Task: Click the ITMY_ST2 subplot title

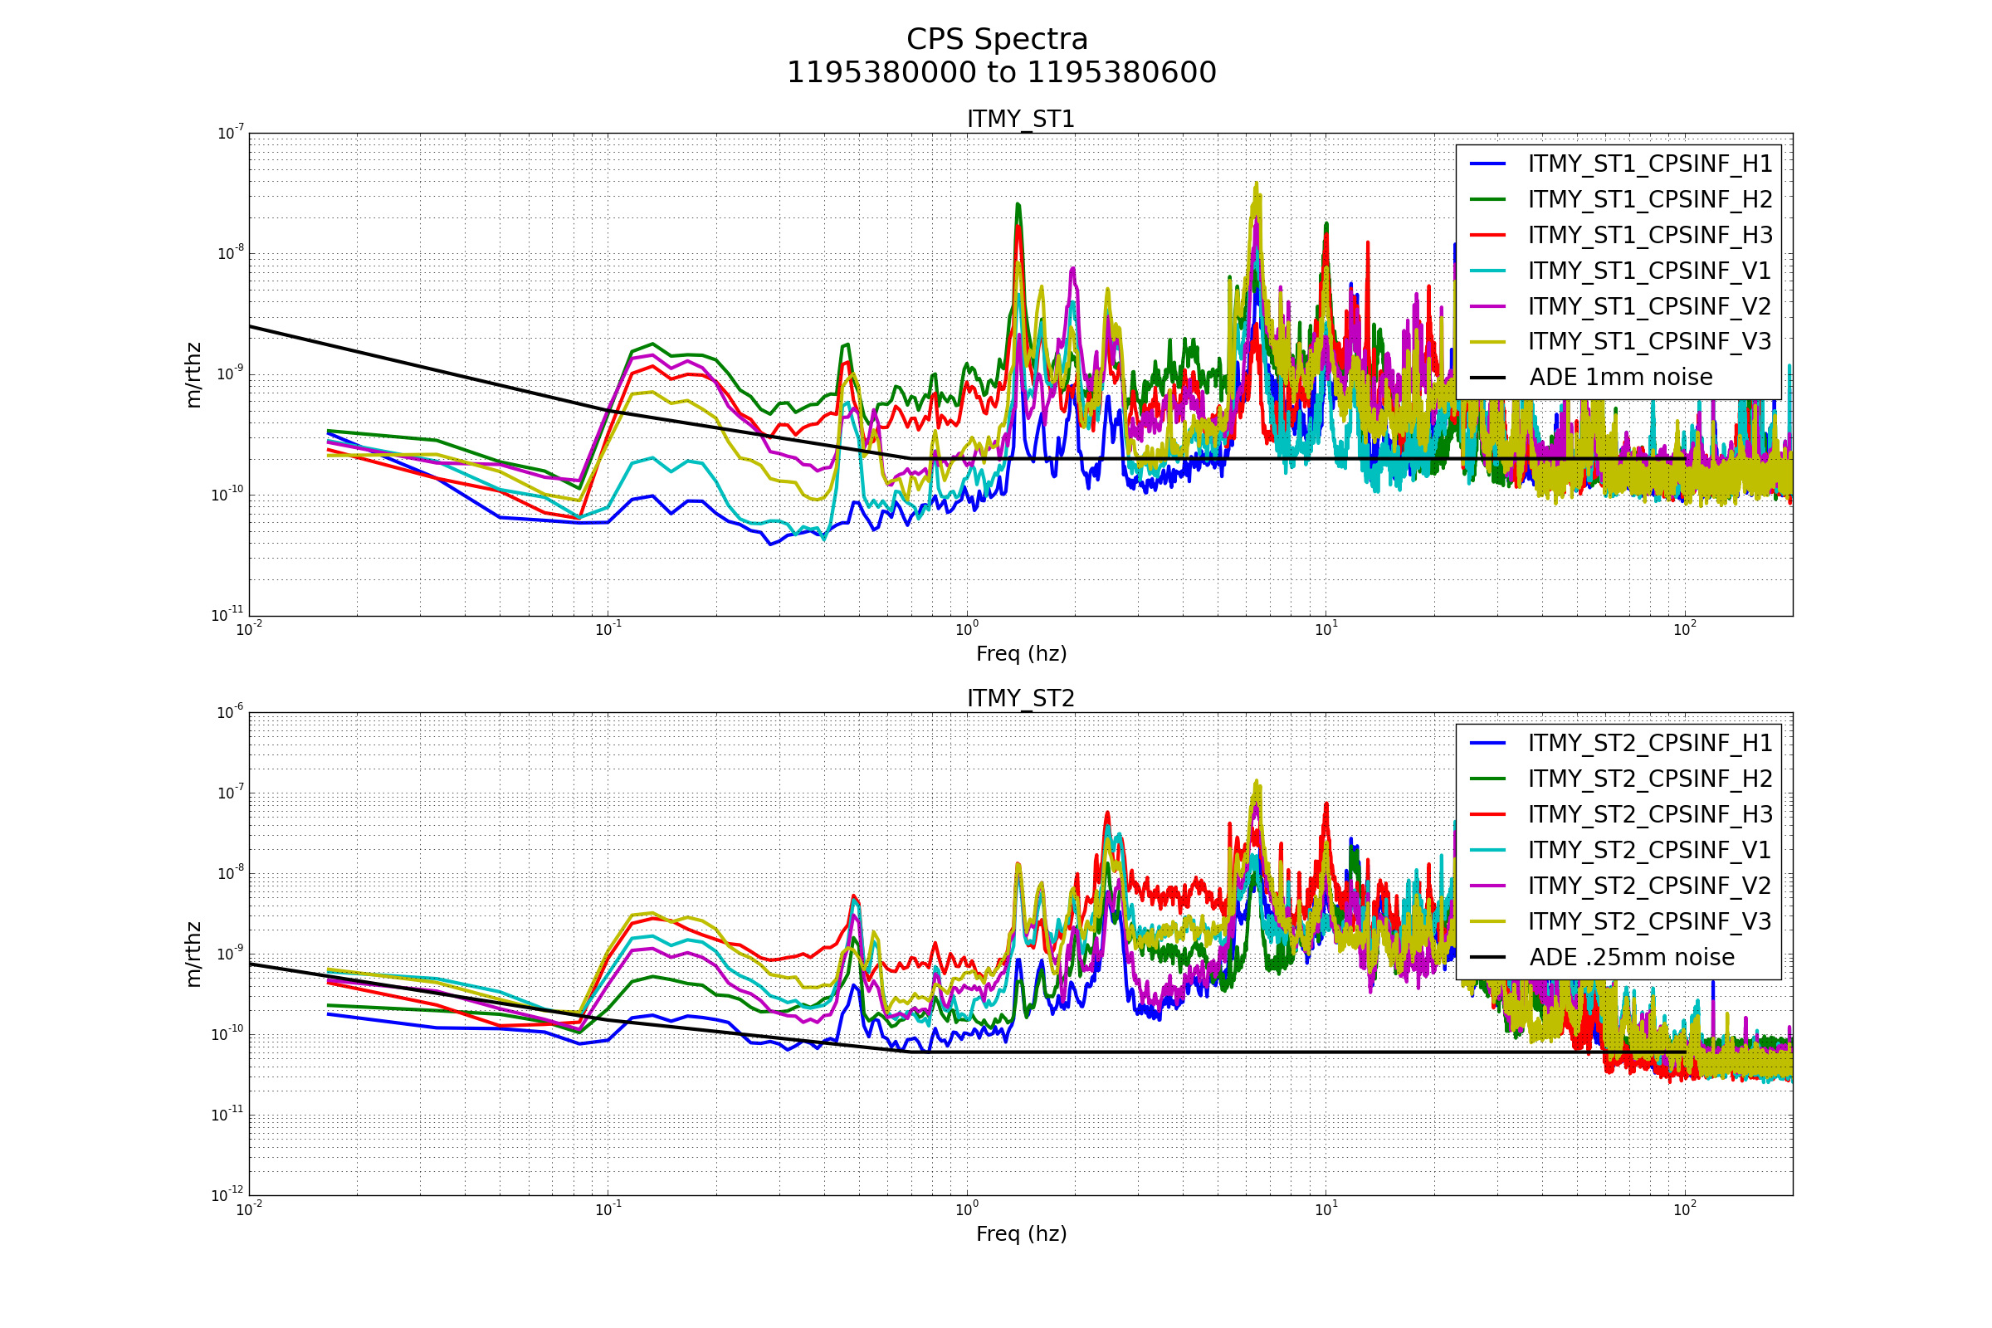Action: [1021, 699]
